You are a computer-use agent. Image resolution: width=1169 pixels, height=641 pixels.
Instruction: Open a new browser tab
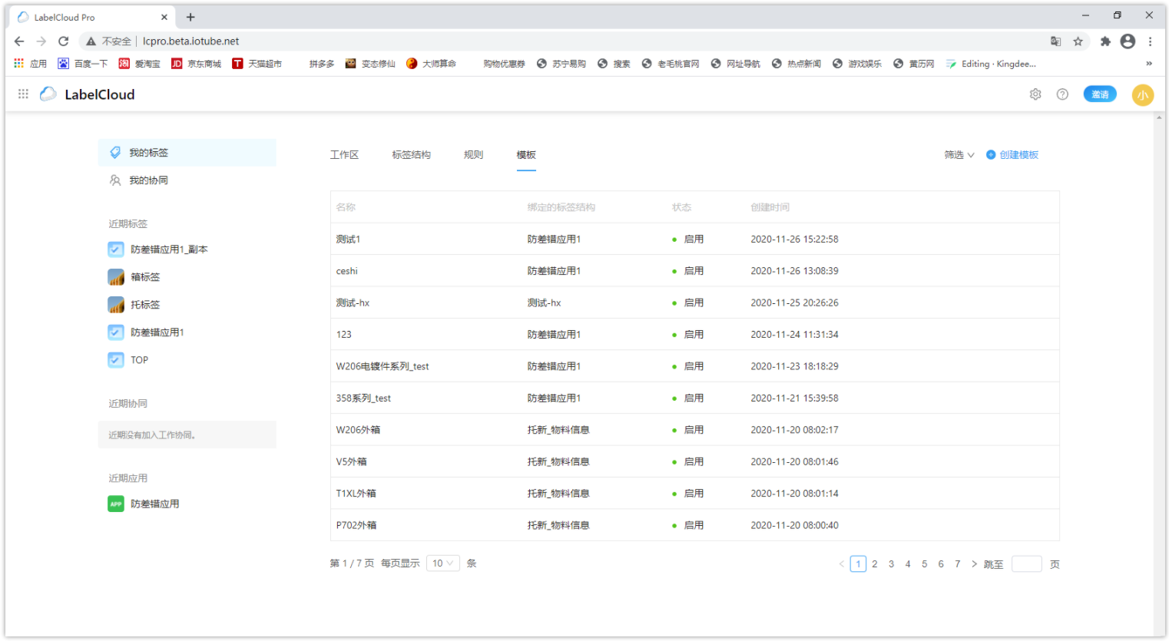pos(190,17)
